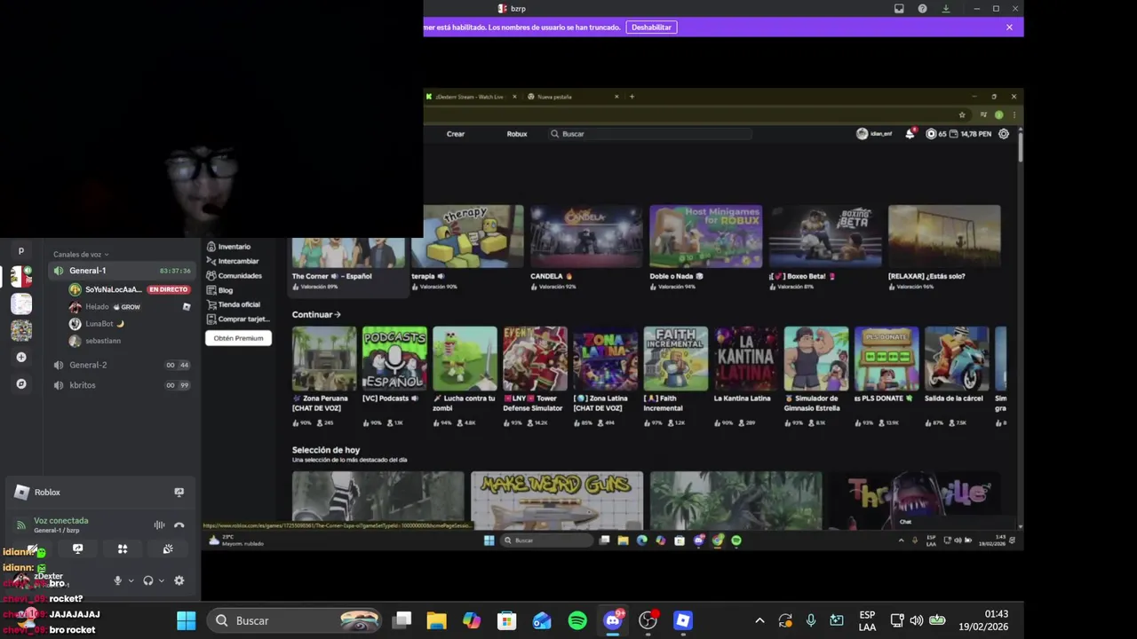Open the Discord inbox icon in title bar
This screenshot has width=1137, height=639.
(x=899, y=9)
